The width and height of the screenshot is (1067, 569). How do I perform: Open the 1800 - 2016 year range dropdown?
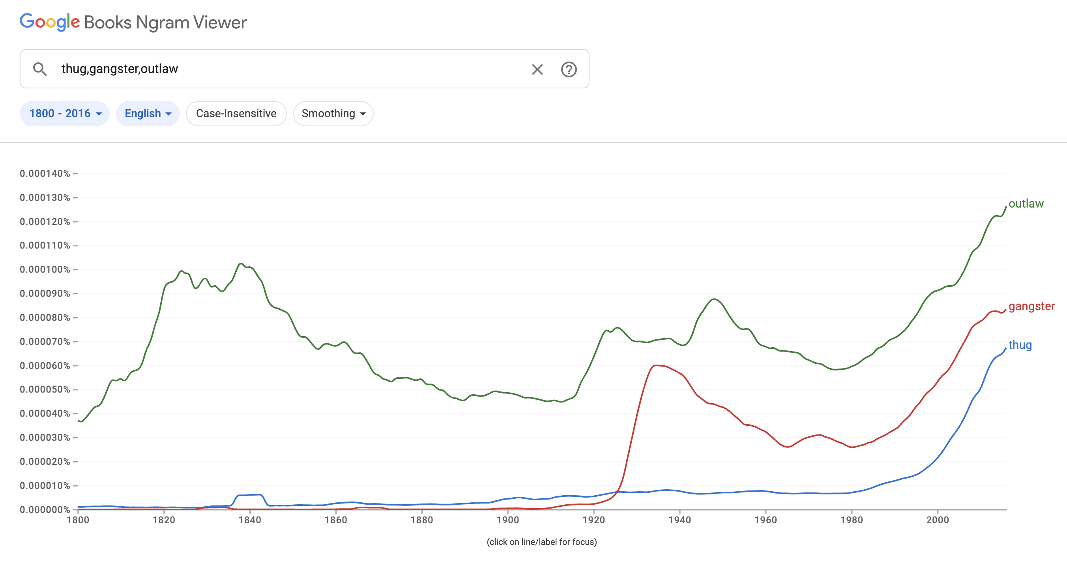(x=64, y=113)
